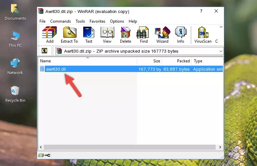Go up one folder level
257x166 pixels.
coord(44,51)
